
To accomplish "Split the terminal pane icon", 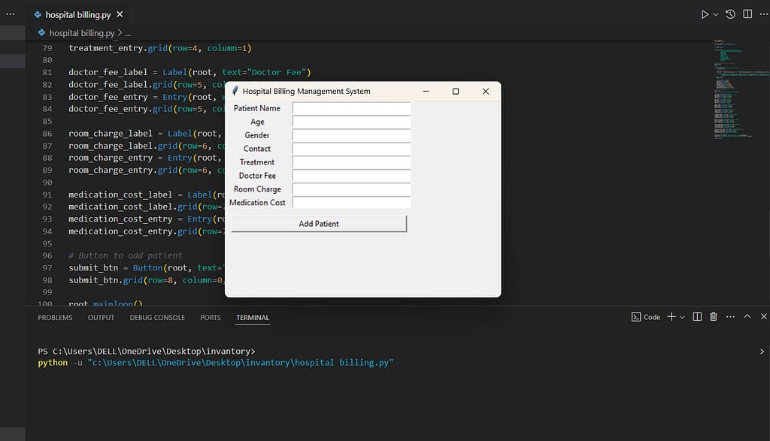I will click(x=697, y=316).
